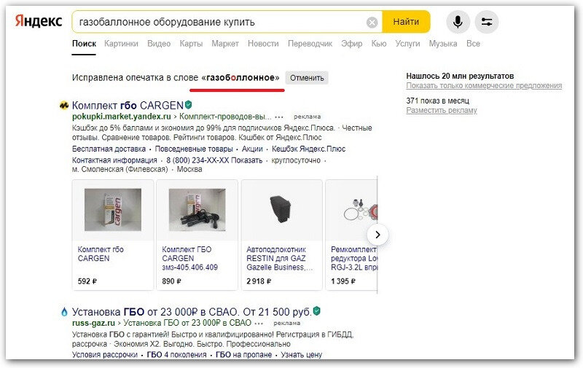Click Разместить рекламу link
Viewport: 583px width, 368px height.
(x=442, y=110)
